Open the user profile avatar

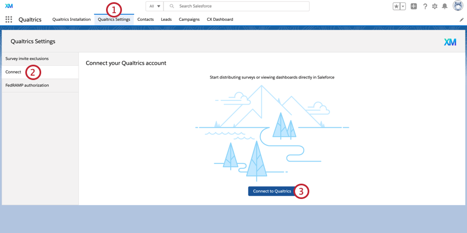tap(458, 6)
